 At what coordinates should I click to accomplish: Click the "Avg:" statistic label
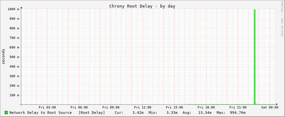tap(187, 113)
